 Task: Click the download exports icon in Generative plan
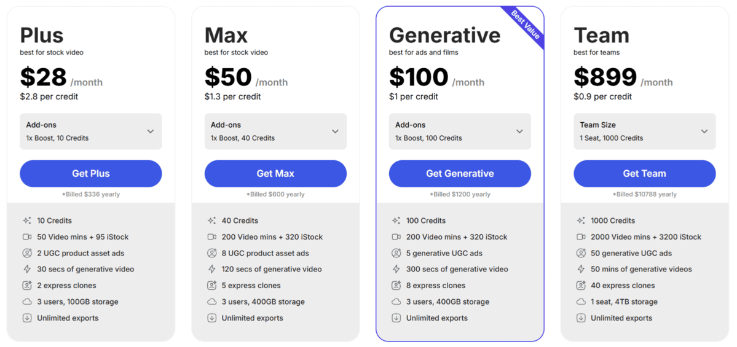(x=396, y=318)
